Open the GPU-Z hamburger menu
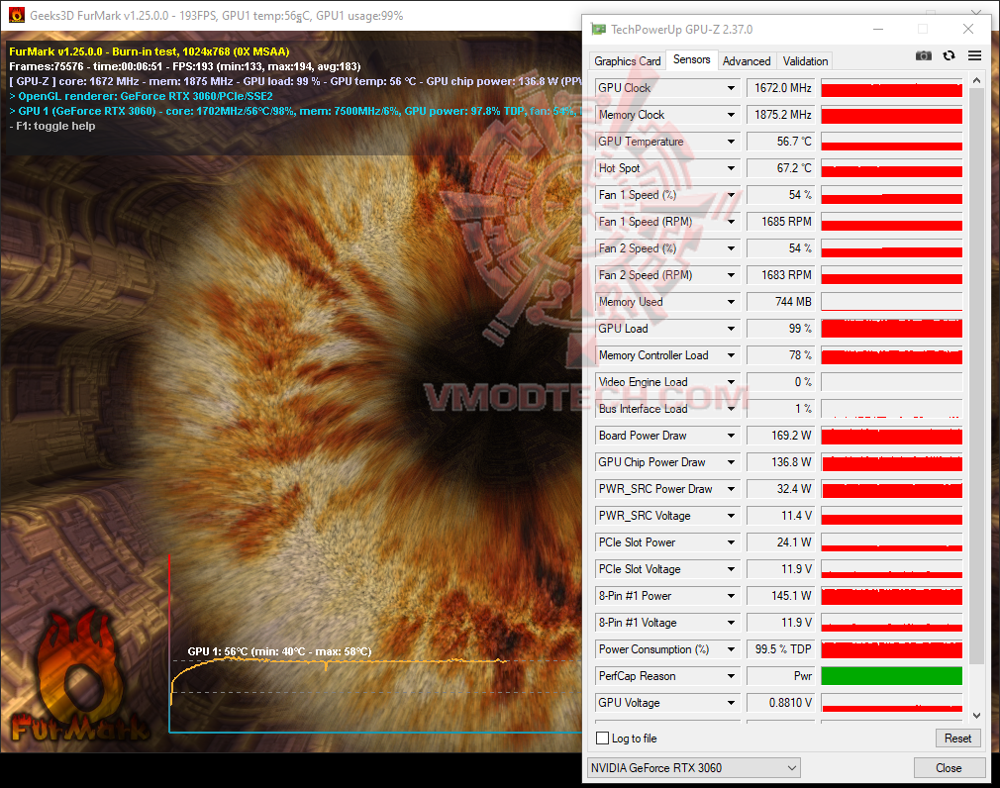The width and height of the screenshot is (1000, 788). tap(974, 56)
